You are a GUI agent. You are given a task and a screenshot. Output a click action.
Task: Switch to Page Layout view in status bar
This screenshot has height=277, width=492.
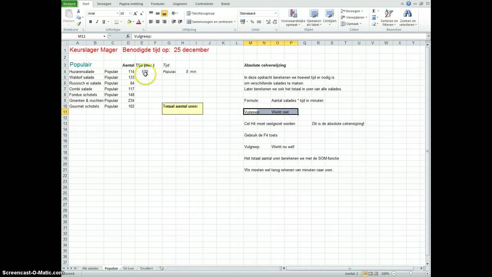(371, 274)
